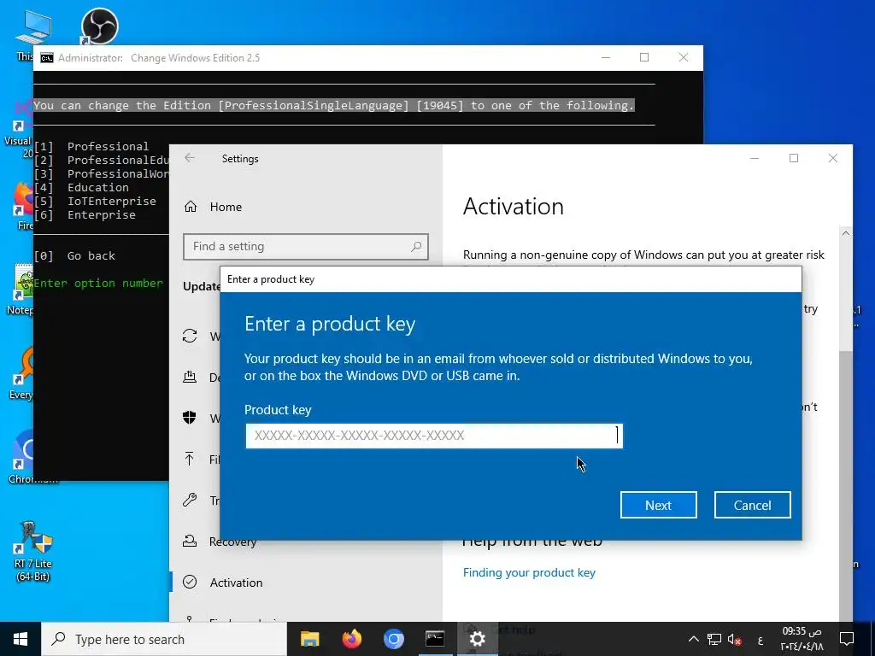Click the Delivery Optimization icon in the sidebar
Viewport: 875px width, 656px height.
(190, 377)
